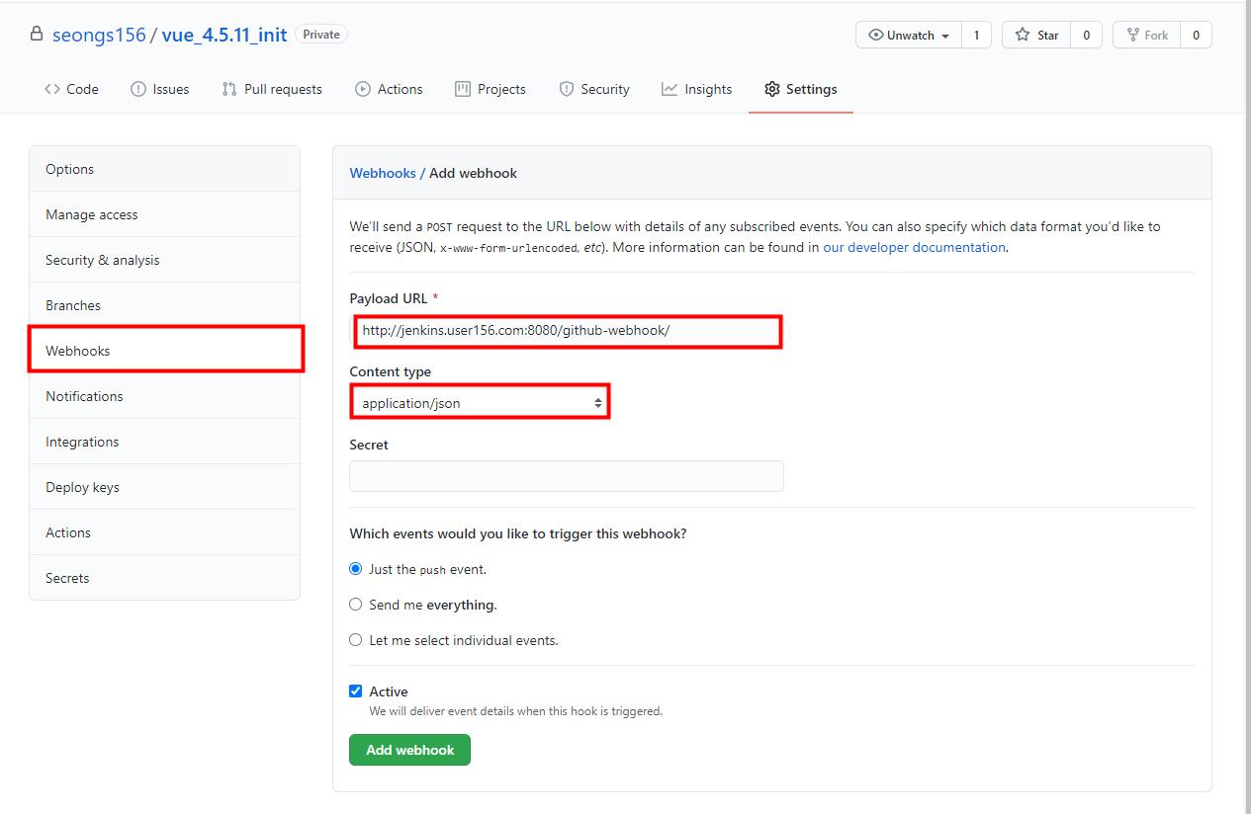Select 'Just the push event' radio
Image resolution: width=1251 pixels, height=814 pixels.
coord(356,569)
